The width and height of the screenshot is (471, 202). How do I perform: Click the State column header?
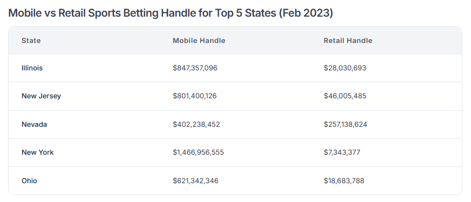pyautogui.click(x=31, y=40)
